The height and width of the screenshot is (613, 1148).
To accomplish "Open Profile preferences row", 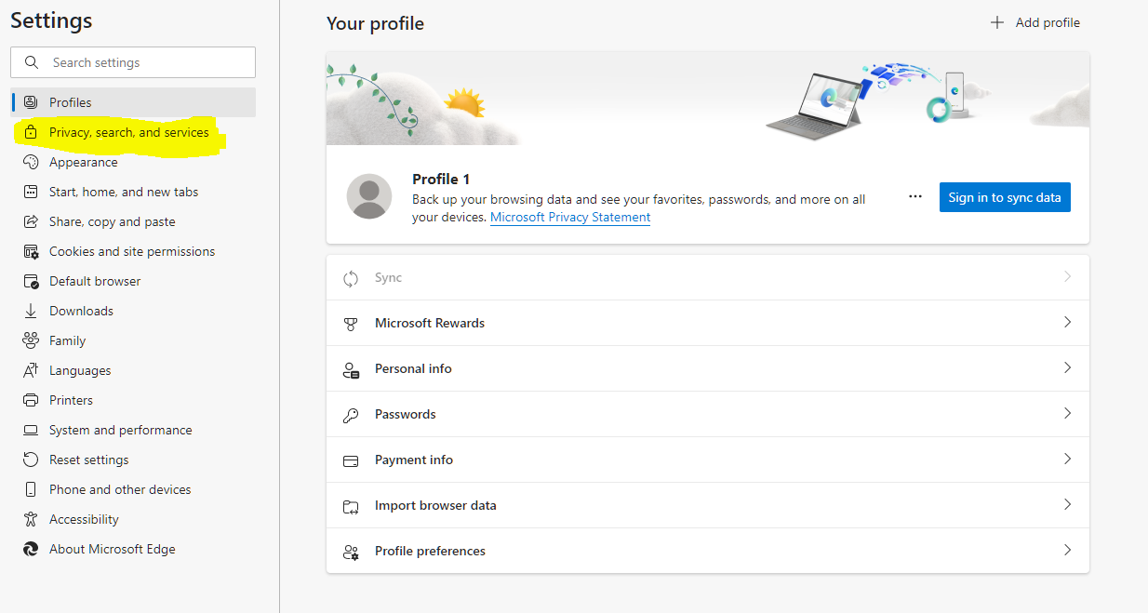I will pos(708,551).
